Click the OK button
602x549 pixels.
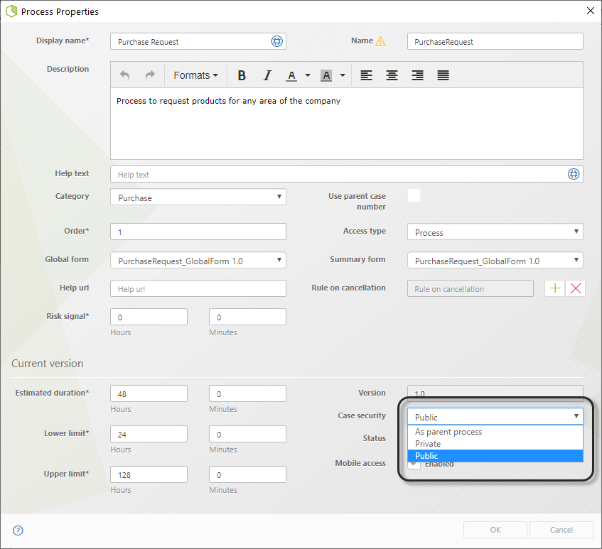tap(495, 530)
